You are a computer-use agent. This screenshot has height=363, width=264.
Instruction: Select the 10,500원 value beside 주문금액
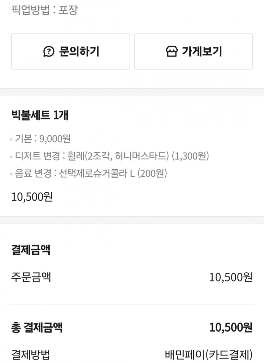(230, 277)
